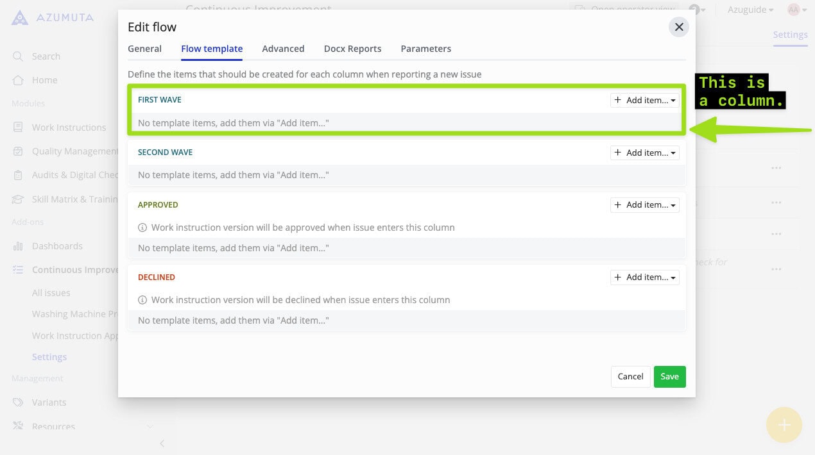Click the Work Instructions module icon

18,128
